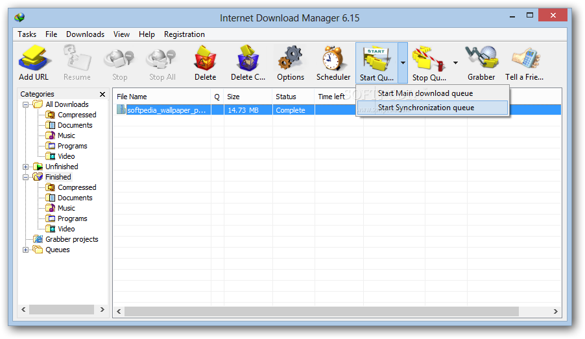
Task: Click the Stop All toolbar icon
Action: coord(162,59)
